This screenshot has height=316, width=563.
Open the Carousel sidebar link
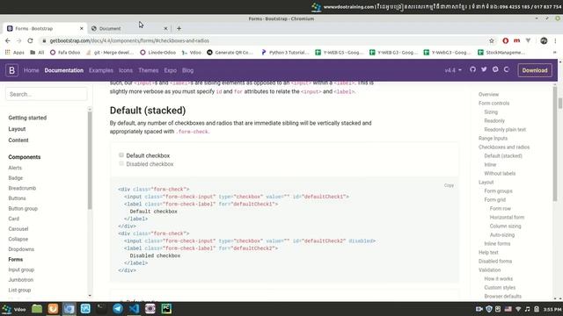coord(18,228)
